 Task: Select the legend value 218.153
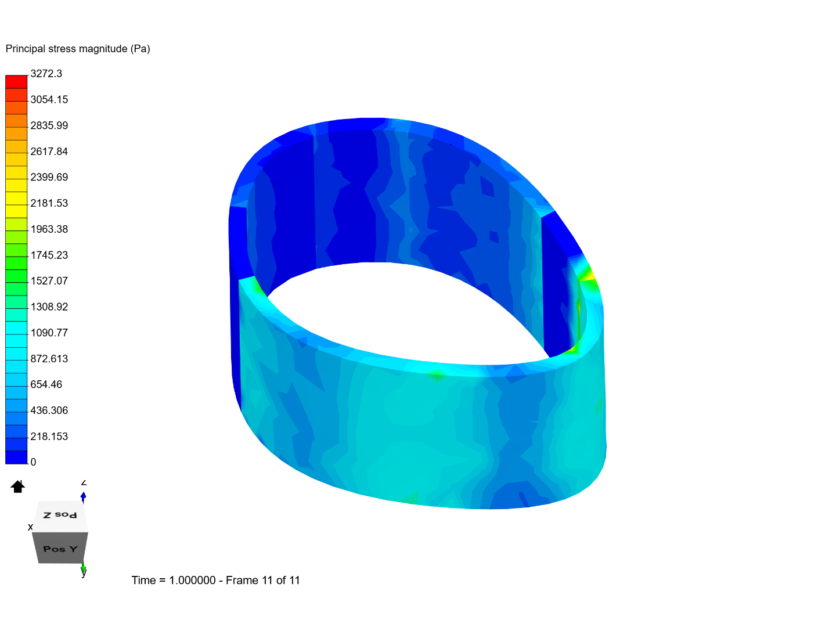pos(49,436)
